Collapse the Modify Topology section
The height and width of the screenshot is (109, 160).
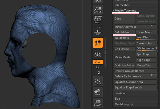pos(125,11)
